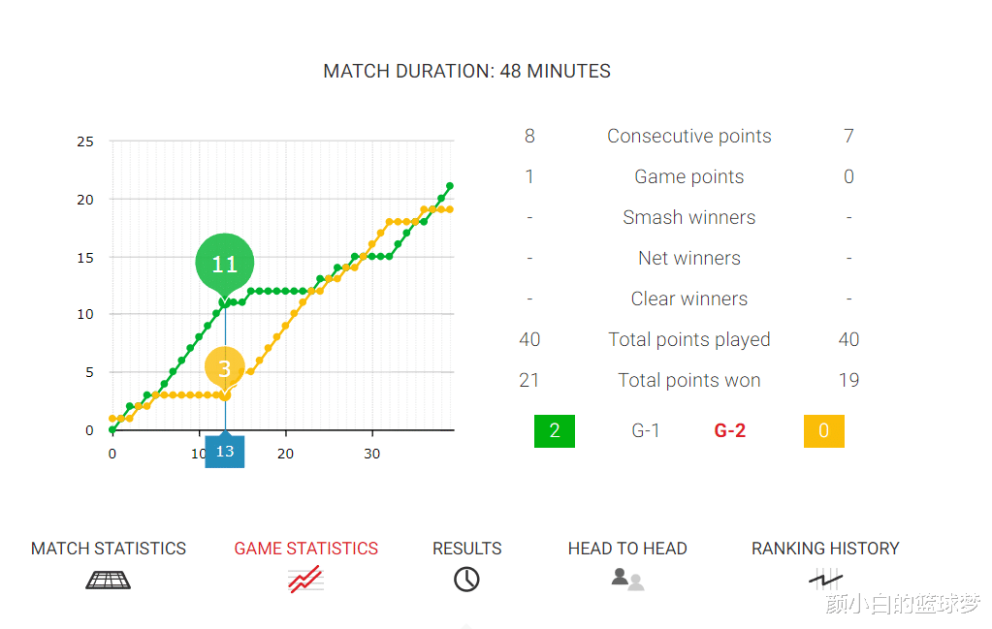992x629 pixels.
Task: Click the Match Statistics court icon
Action: pos(108,580)
